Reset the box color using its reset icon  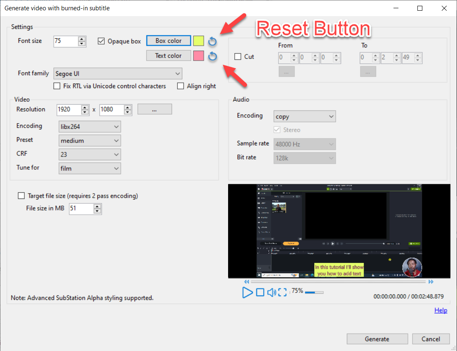[212, 41]
